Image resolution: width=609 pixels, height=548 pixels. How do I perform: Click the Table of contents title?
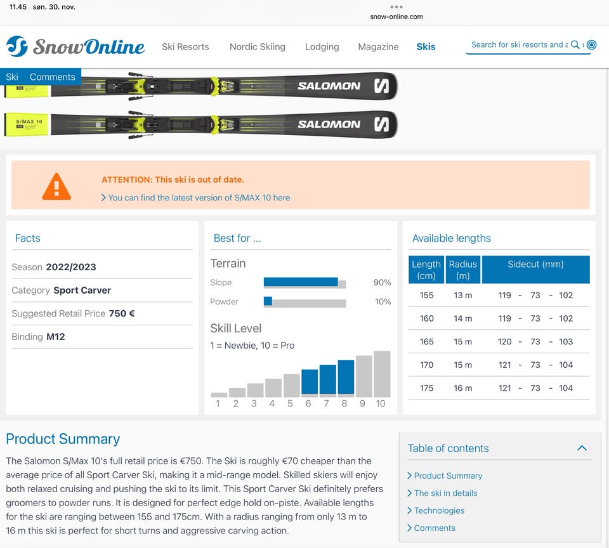click(449, 448)
